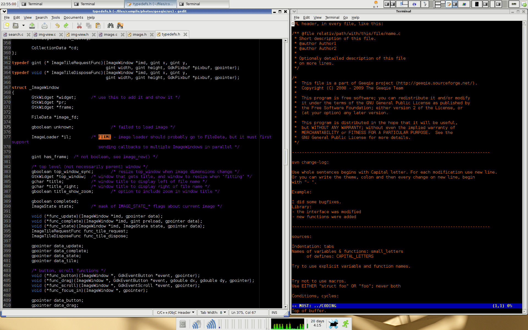Click Terminal window scrollbar up arrow
This screenshot has height=330, width=528.
coord(524,23)
